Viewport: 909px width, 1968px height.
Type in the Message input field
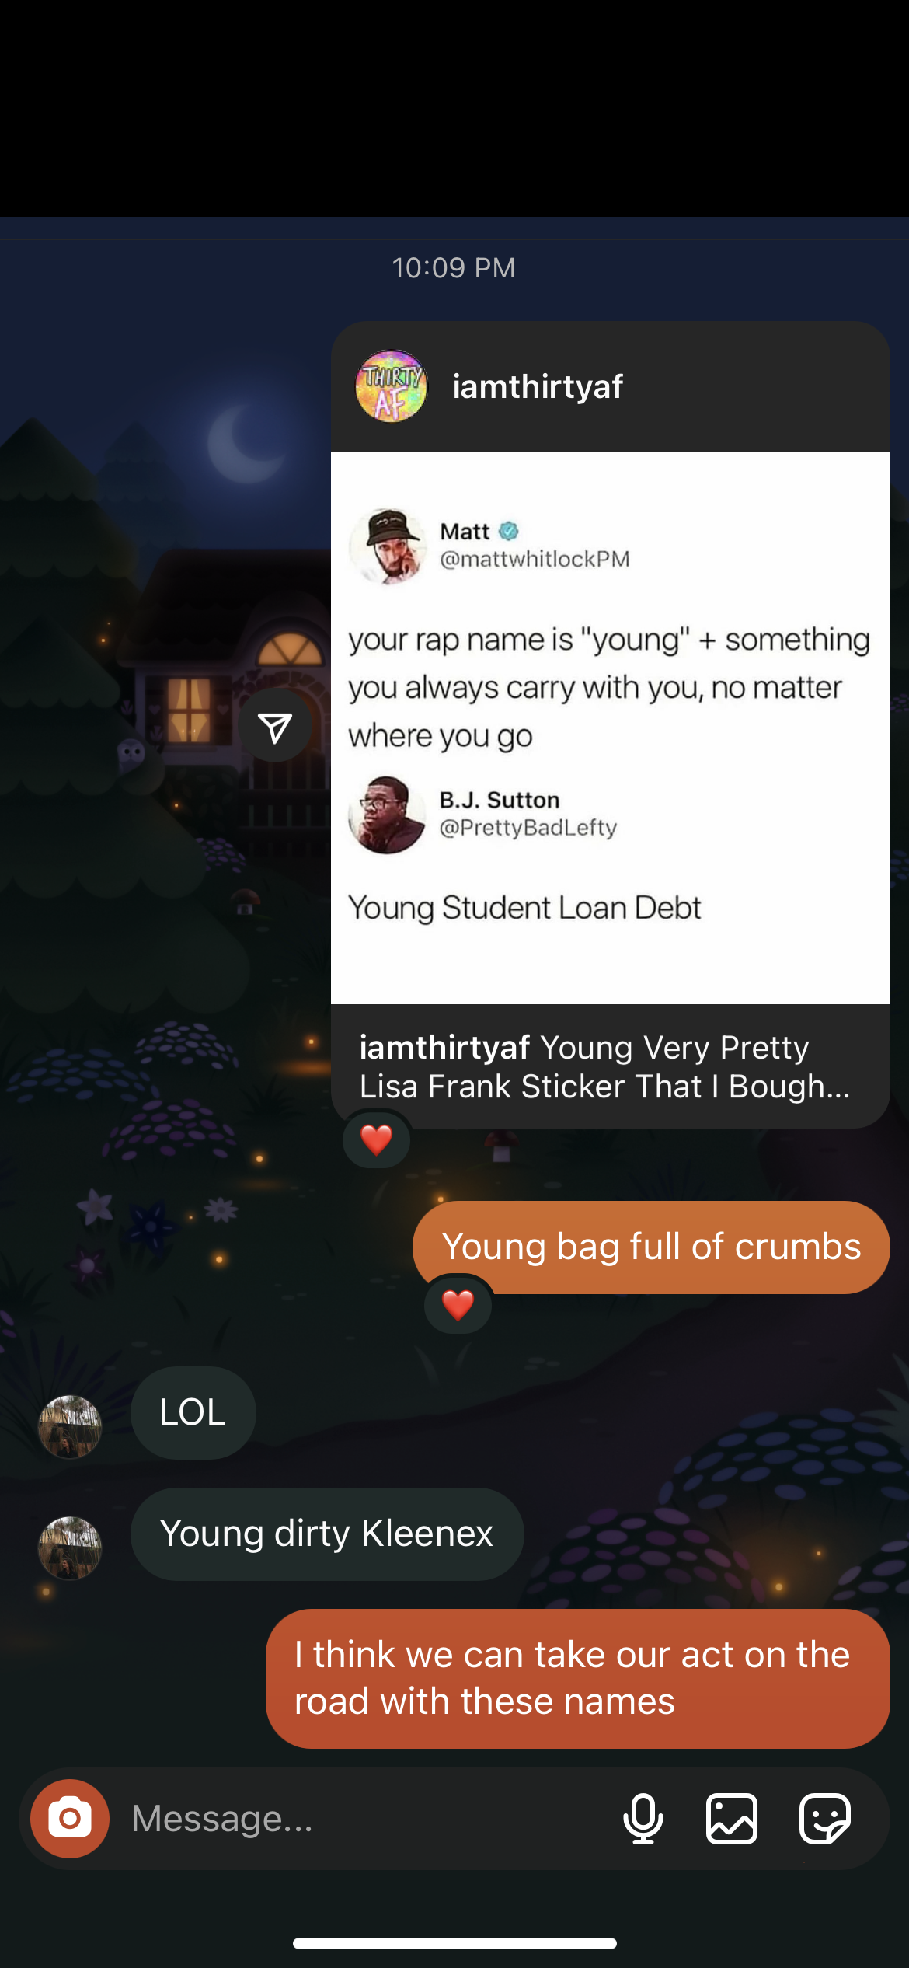coord(365,1819)
